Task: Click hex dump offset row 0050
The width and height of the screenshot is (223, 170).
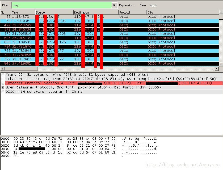Action: point(5,156)
